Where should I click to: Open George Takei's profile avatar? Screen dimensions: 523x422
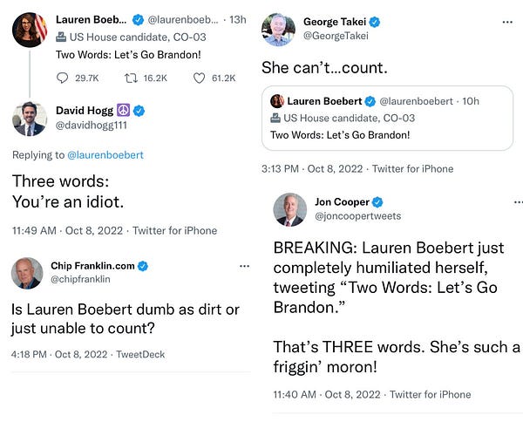pyautogui.click(x=279, y=29)
